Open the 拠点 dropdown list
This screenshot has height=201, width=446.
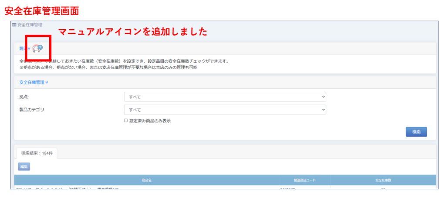coord(225,97)
